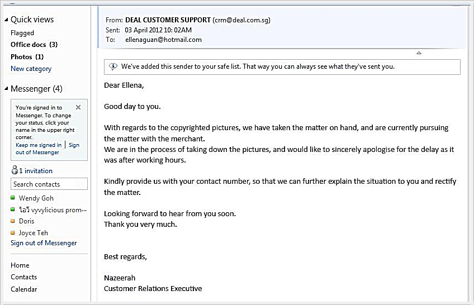Click vyvylicious contact's green status icon
Screen dimensions: 474x305
pos(13,209)
